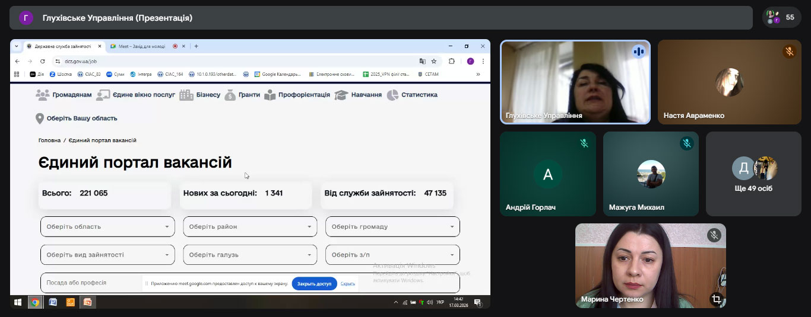Expand the Оберіть з/п salary dropdown
Image resolution: width=811 pixels, height=317 pixels.
[x=392, y=255]
